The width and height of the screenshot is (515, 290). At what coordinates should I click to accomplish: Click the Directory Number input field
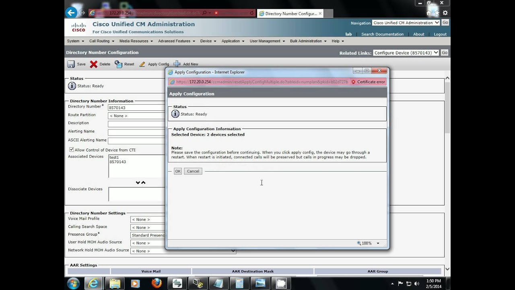(x=136, y=108)
